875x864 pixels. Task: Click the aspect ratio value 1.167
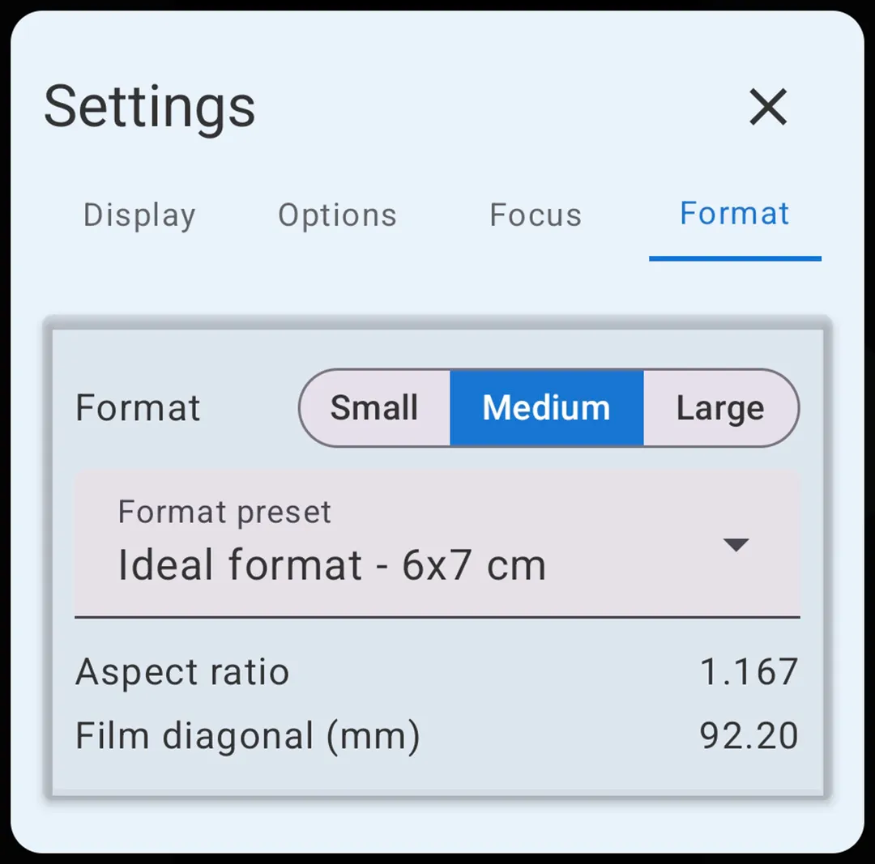[x=749, y=671]
